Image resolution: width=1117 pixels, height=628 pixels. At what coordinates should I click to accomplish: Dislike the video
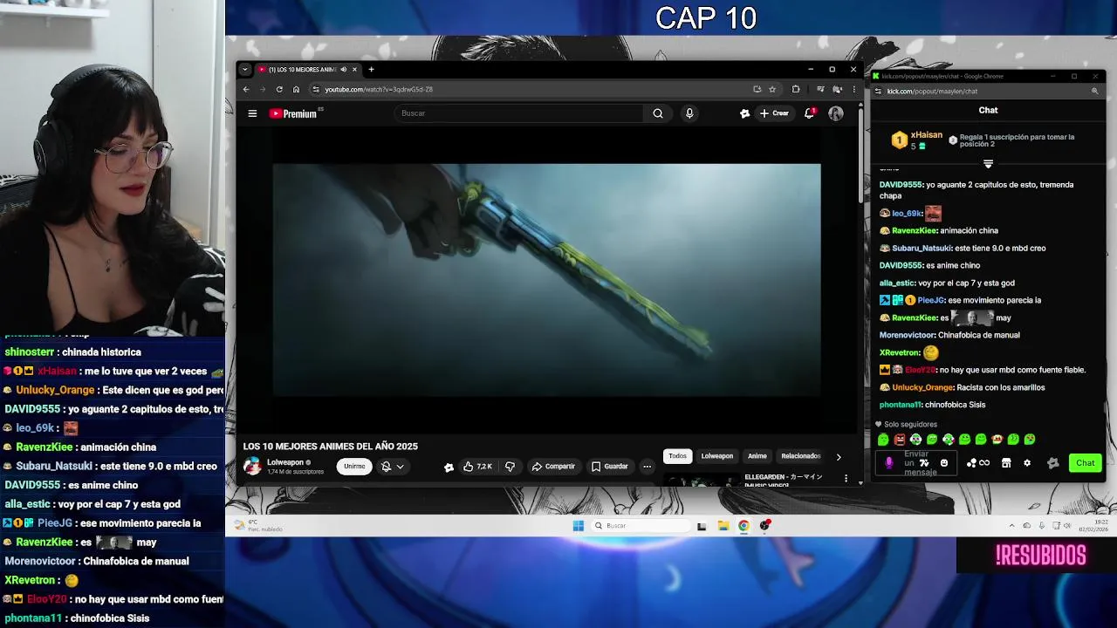coord(511,467)
